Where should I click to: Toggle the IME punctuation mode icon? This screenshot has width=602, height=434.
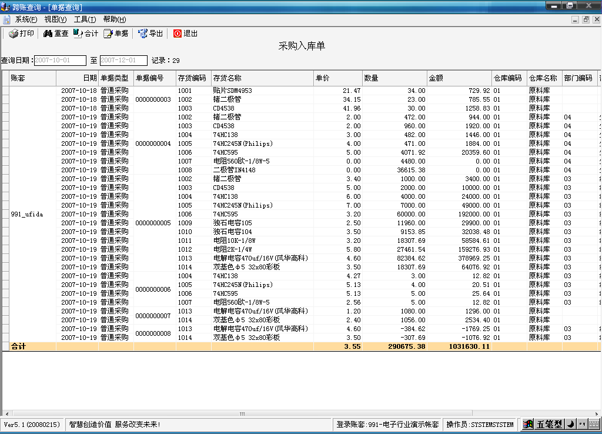[582, 425]
